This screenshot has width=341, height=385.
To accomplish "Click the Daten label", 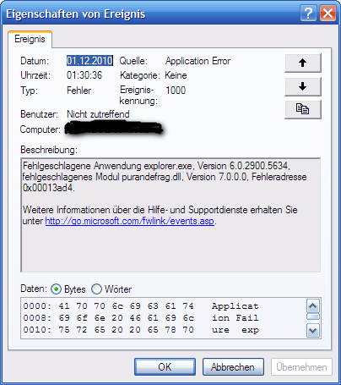I will pos(34,289).
